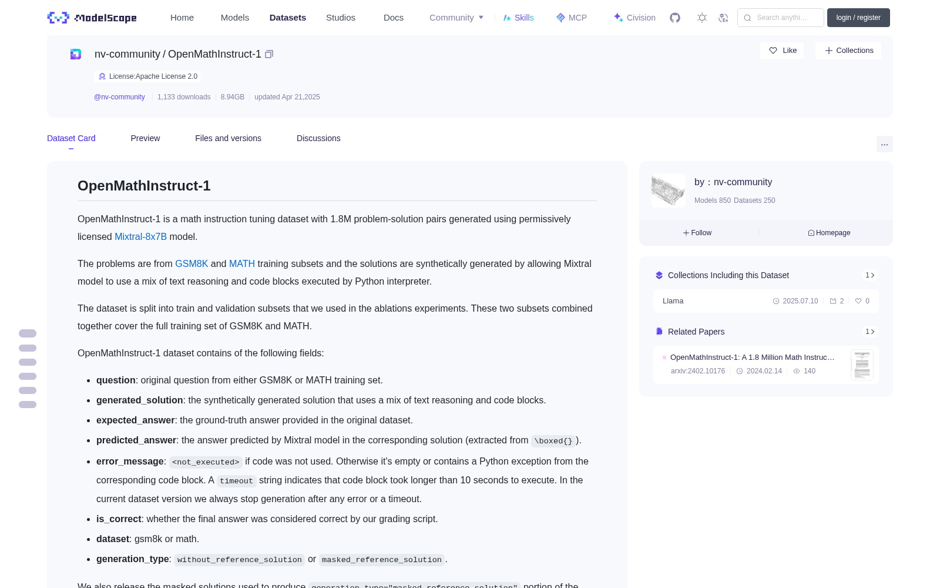
Task: Open the Civision link
Action: pos(634,18)
